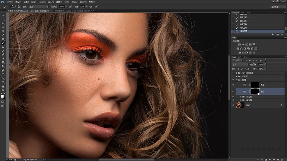Select the Eyedropper tool
The image size is (287, 161).
(3, 35)
